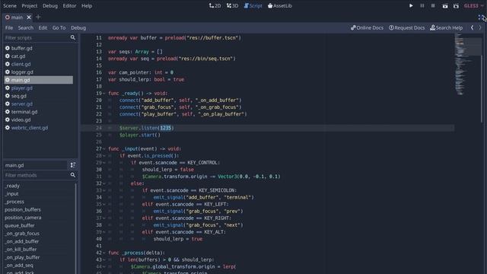Collapse the _input function at line 27

104,149
